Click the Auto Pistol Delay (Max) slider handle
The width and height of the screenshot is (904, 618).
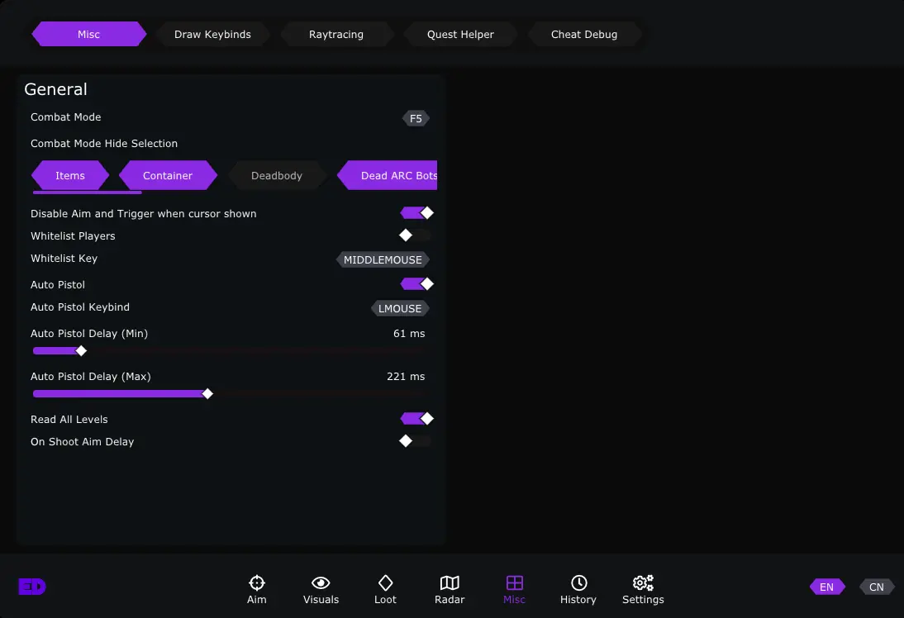[207, 394]
